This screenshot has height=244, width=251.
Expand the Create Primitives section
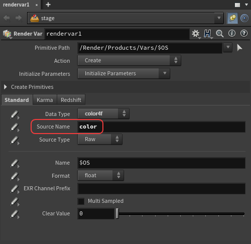tap(6, 87)
